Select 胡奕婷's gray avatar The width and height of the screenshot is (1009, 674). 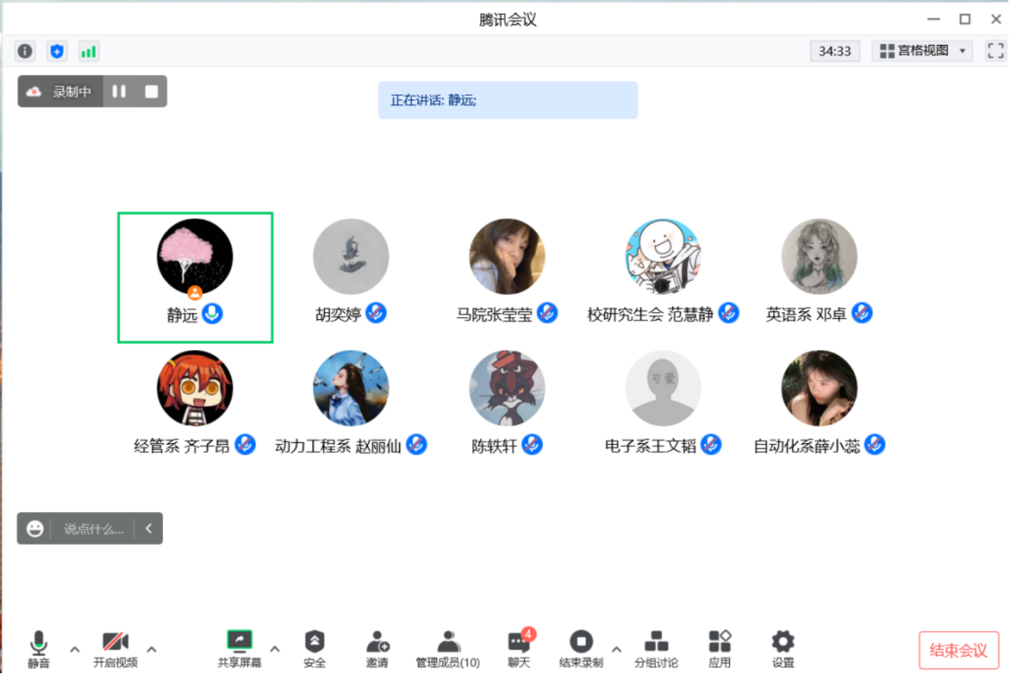pyautogui.click(x=351, y=257)
